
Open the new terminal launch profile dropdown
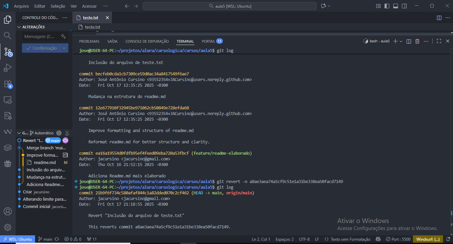401,41
